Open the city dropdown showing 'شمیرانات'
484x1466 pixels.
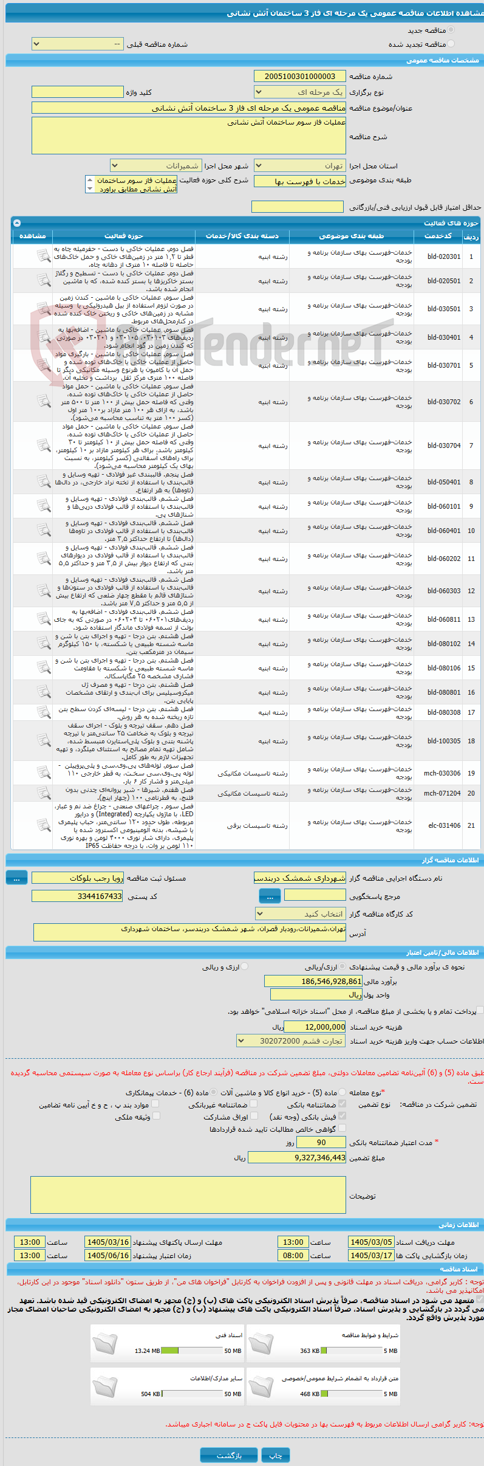[x=155, y=165]
